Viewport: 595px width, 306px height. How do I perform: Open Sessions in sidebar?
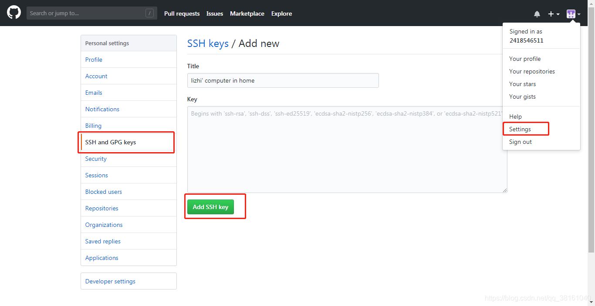(x=128, y=175)
